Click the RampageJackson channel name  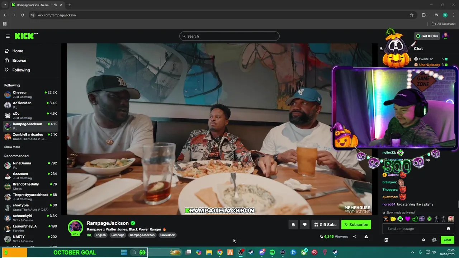click(108, 223)
